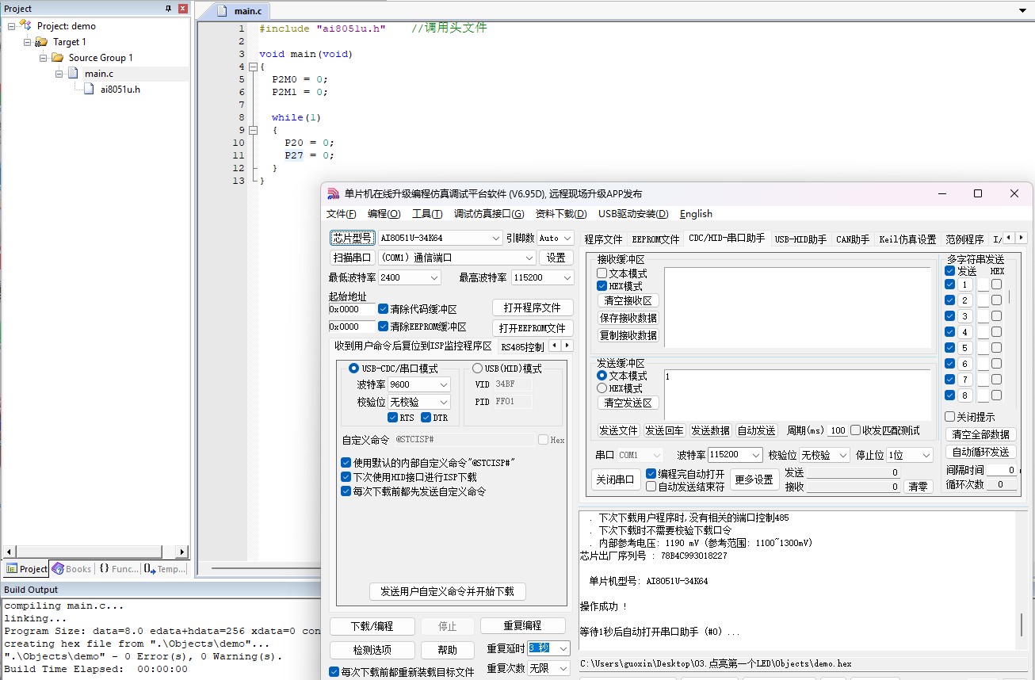Switch to the Books panel tab
1035x680 pixels.
(x=71, y=569)
